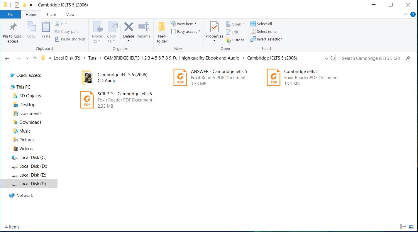Minimize the ribbon with the chevron
The height and width of the screenshot is (232, 418).
click(x=405, y=14)
